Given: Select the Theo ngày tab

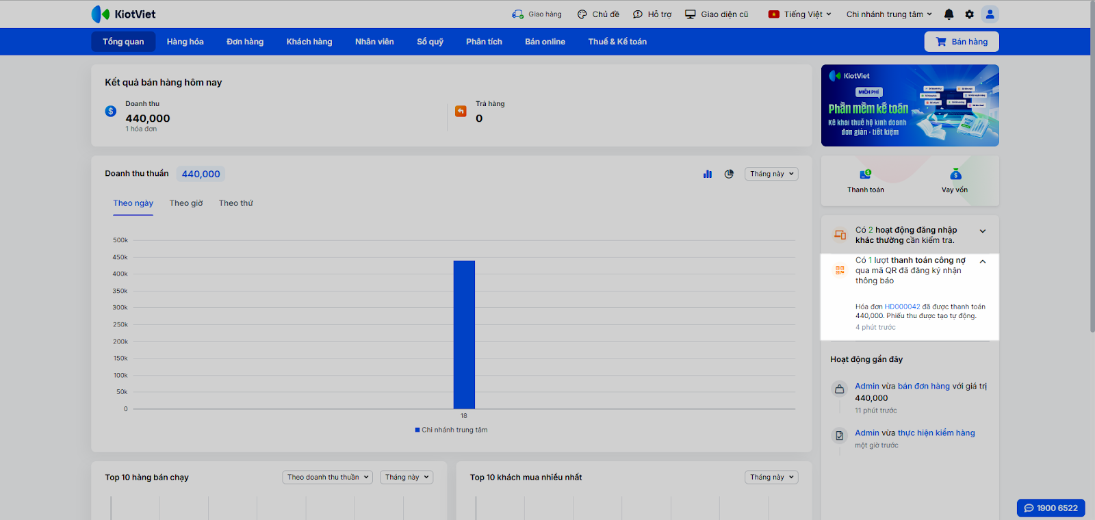Looking at the screenshot, I should 133,203.
